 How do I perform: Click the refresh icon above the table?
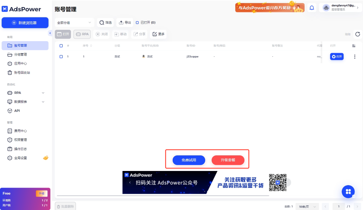[x=357, y=34]
